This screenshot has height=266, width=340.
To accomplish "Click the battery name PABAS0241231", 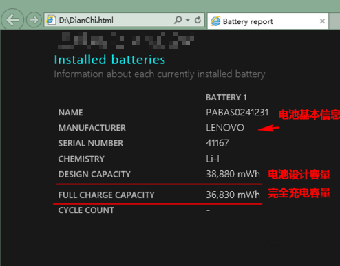I will (x=237, y=113).
